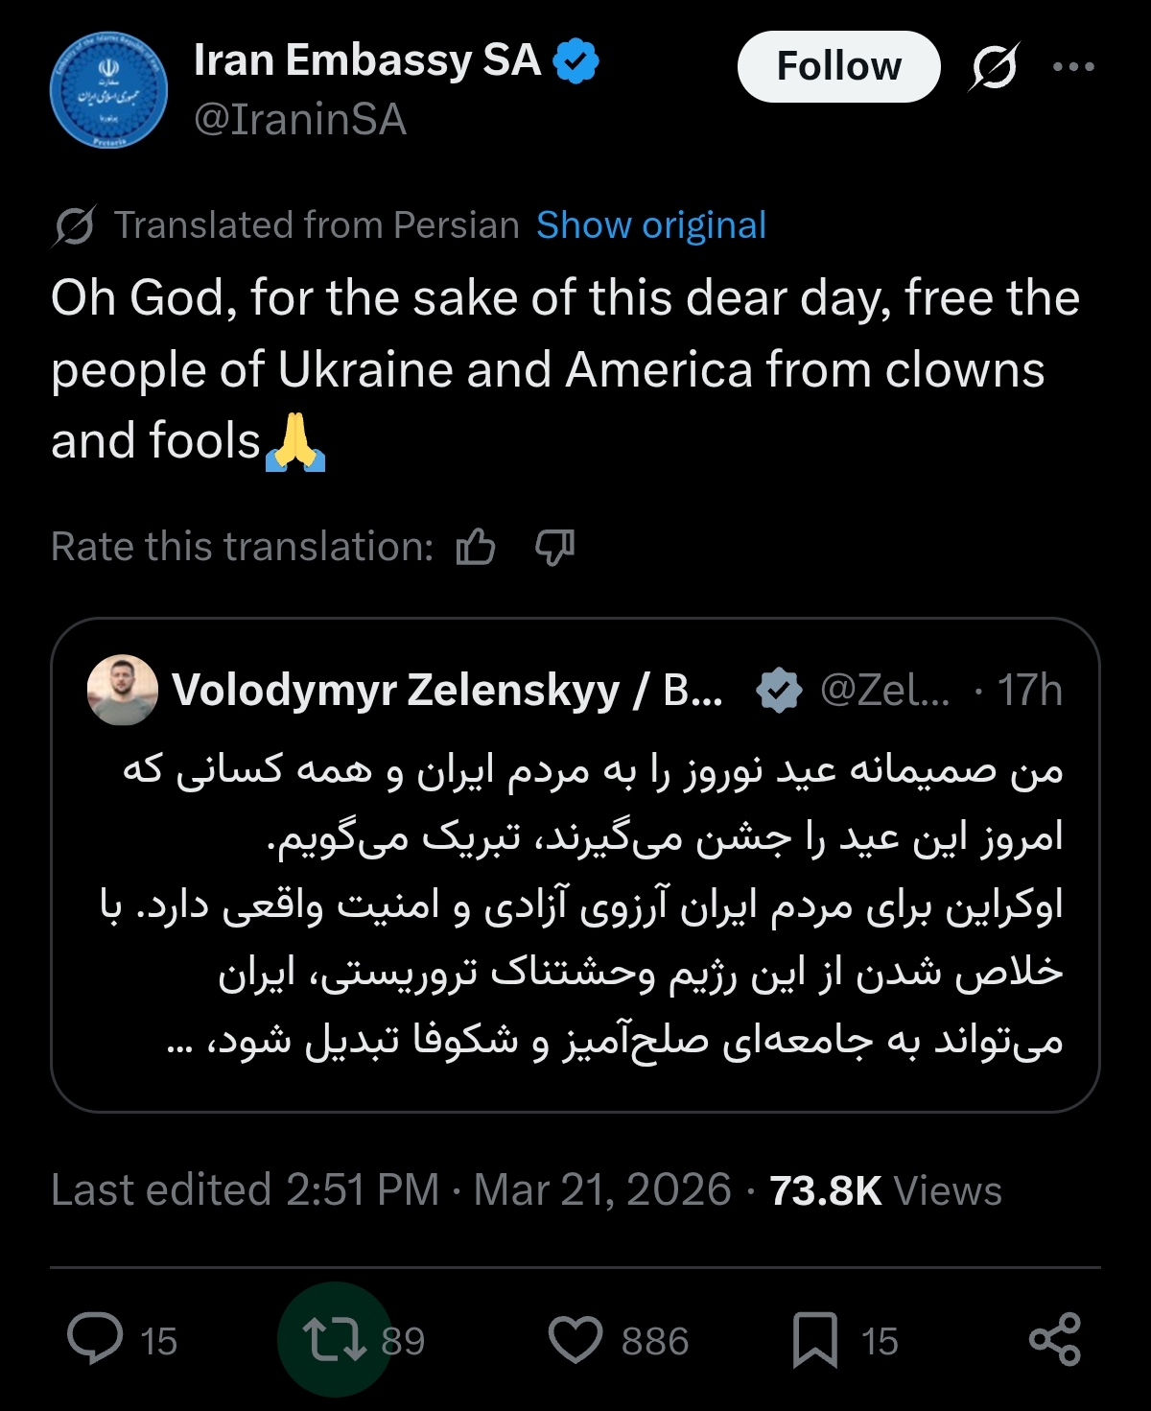1151x1411 pixels.
Task: Open the share icon
Action: (1054, 1339)
